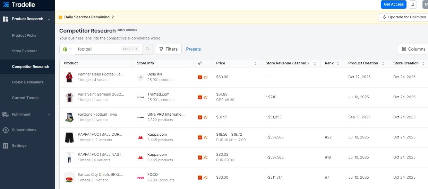This screenshot has width=428, height=189.
Task: Sort by Price column arrows
Action: click(255, 63)
